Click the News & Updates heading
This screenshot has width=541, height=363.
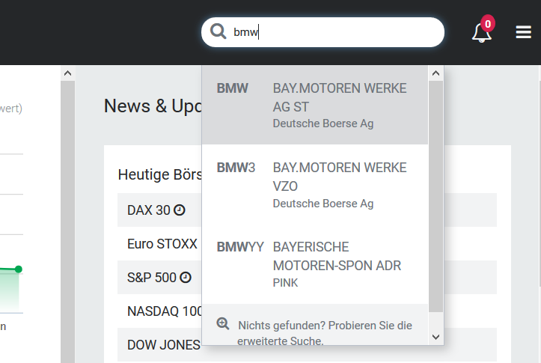pos(153,106)
